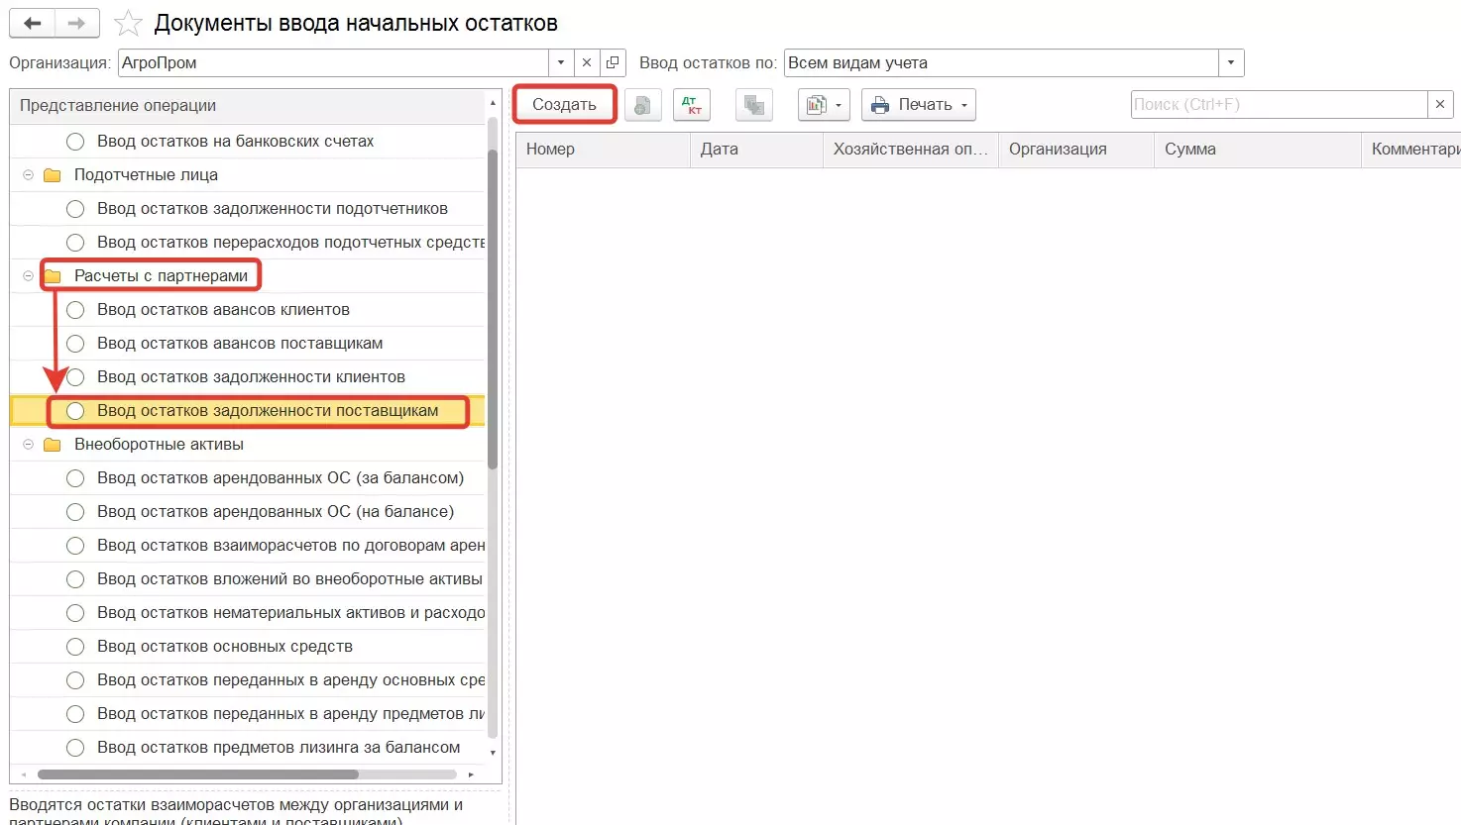The height and width of the screenshot is (825, 1461).
Task: Select Ввод остатков вложений во внеоборотные активы
Action: pos(248,579)
